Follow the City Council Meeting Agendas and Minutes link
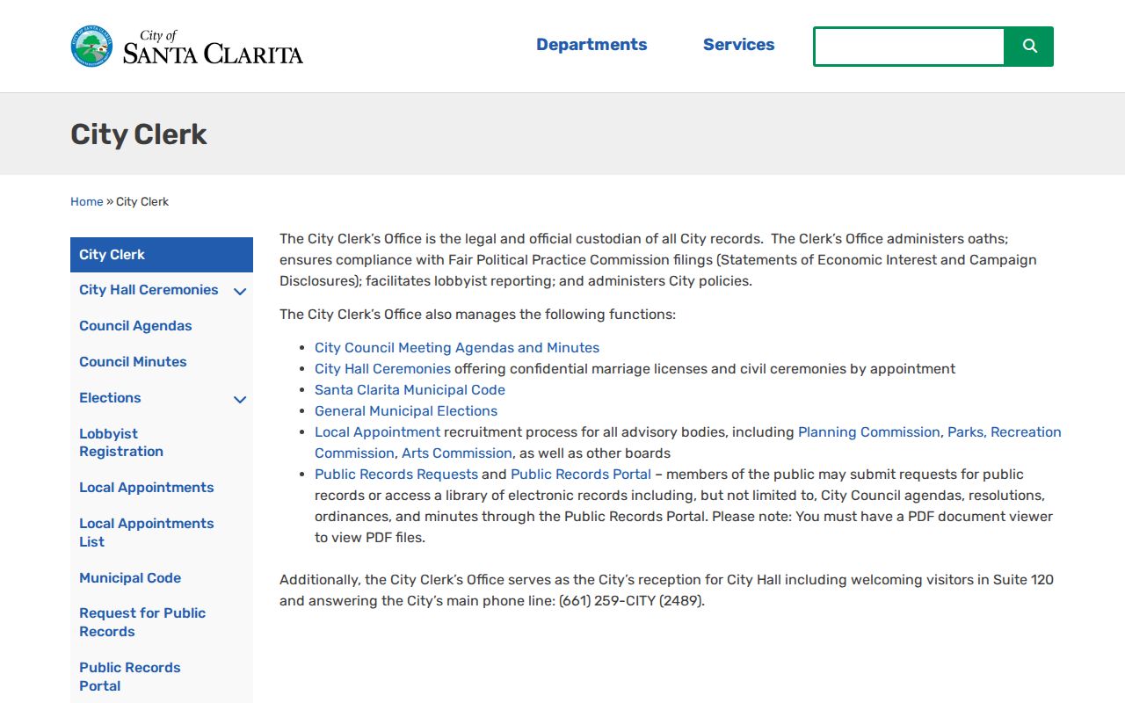 coord(457,348)
